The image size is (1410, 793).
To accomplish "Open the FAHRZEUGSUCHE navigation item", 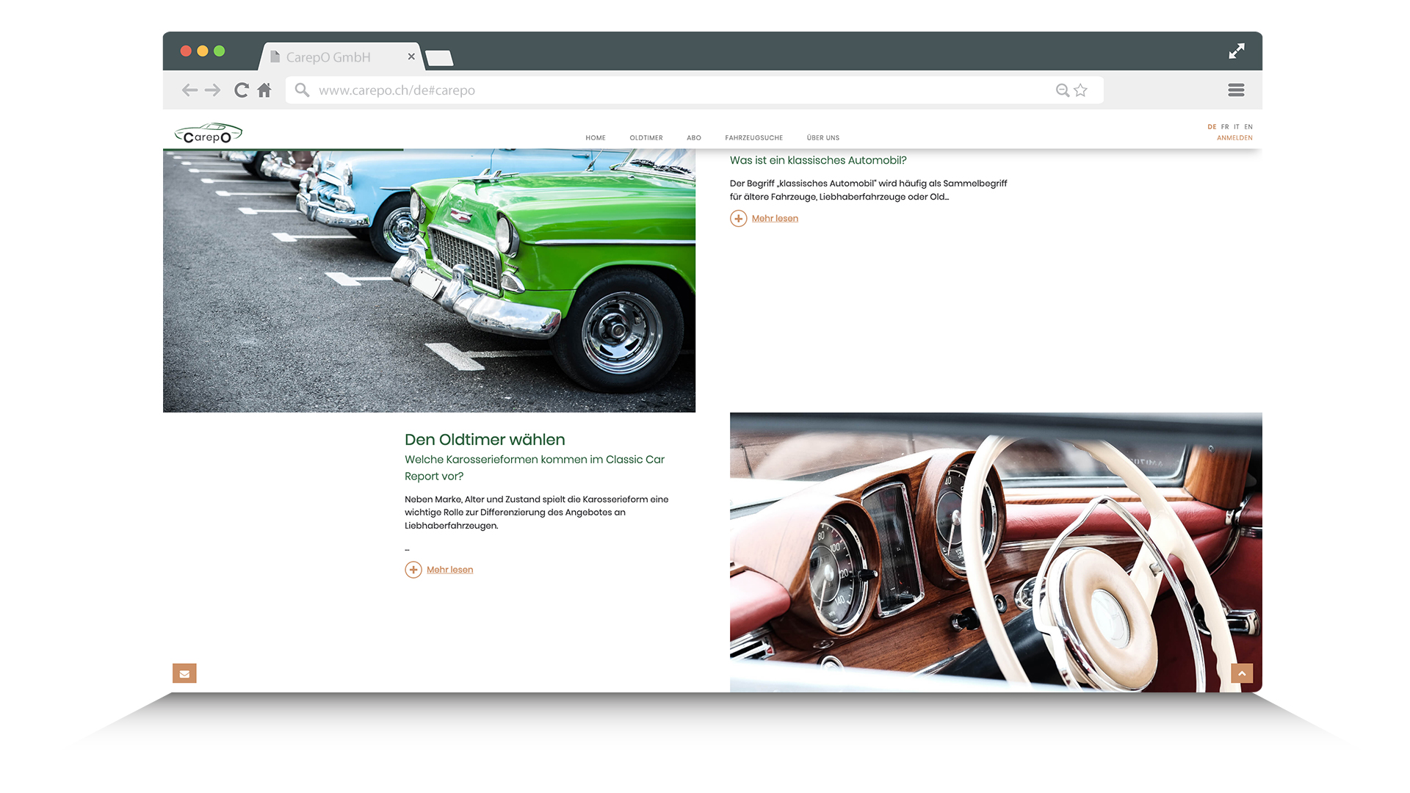I will pyautogui.click(x=753, y=137).
